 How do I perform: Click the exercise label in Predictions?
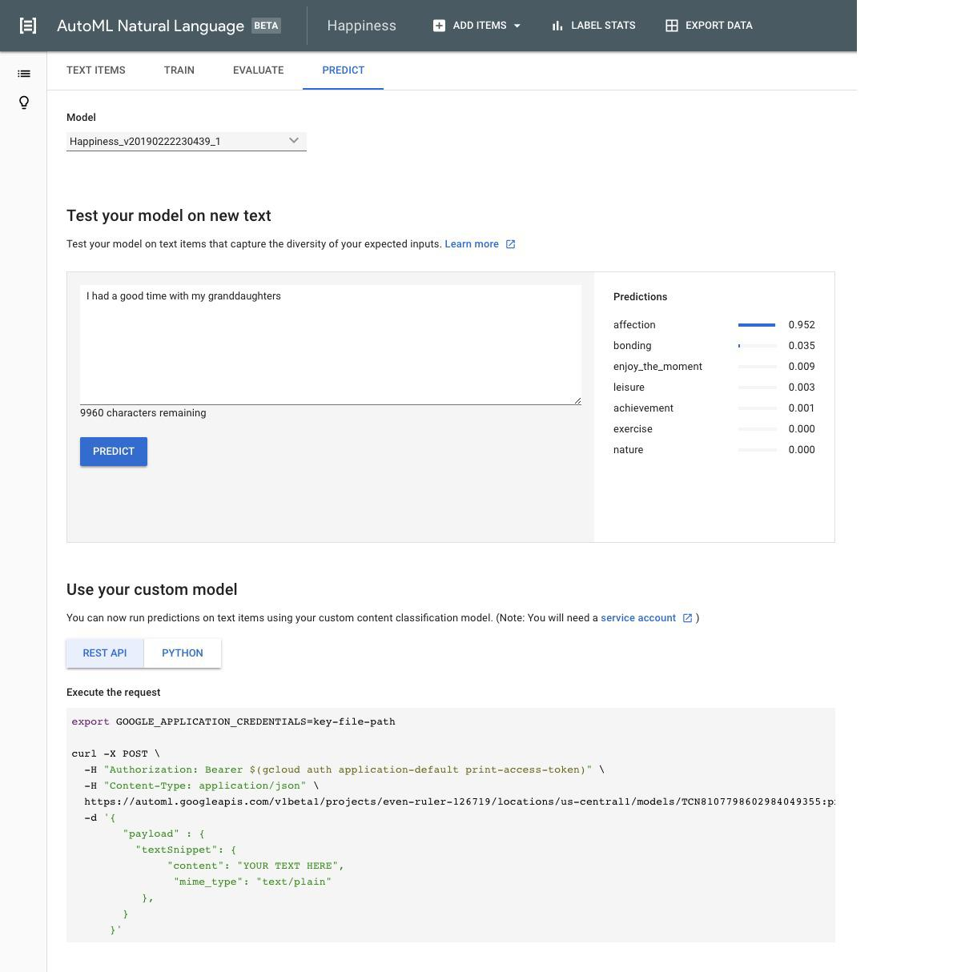633,429
